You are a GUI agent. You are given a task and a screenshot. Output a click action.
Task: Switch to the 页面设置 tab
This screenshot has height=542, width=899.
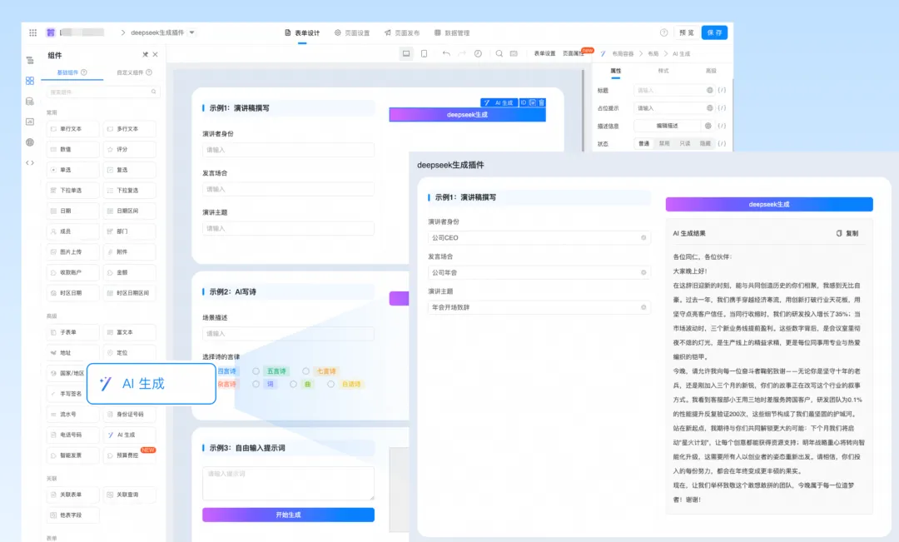(x=352, y=32)
